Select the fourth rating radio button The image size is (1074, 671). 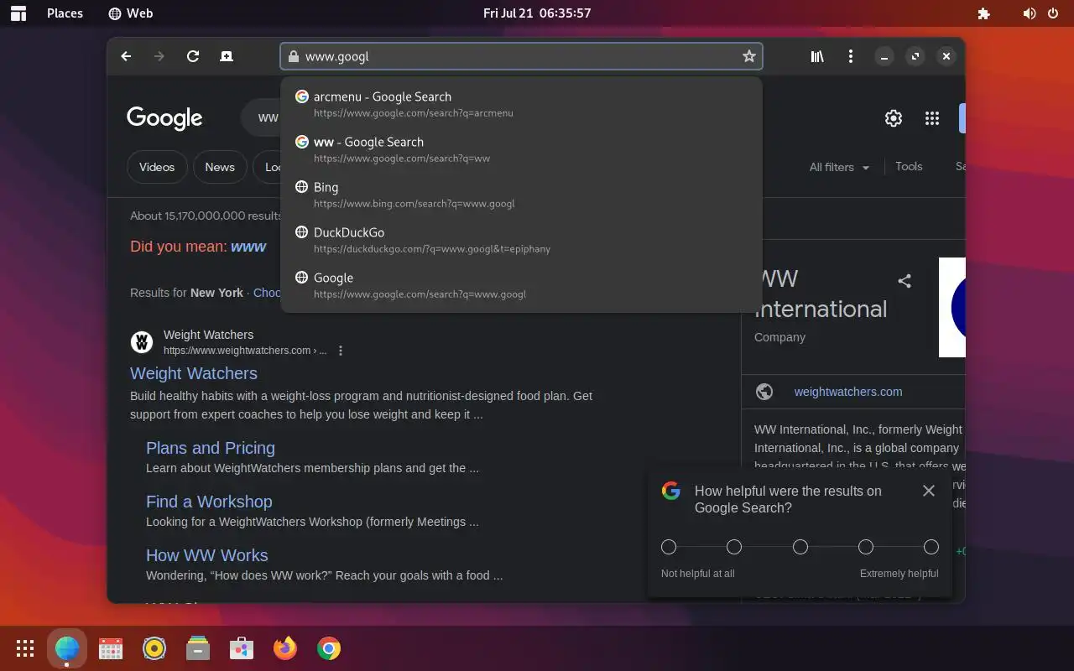pyautogui.click(x=866, y=547)
